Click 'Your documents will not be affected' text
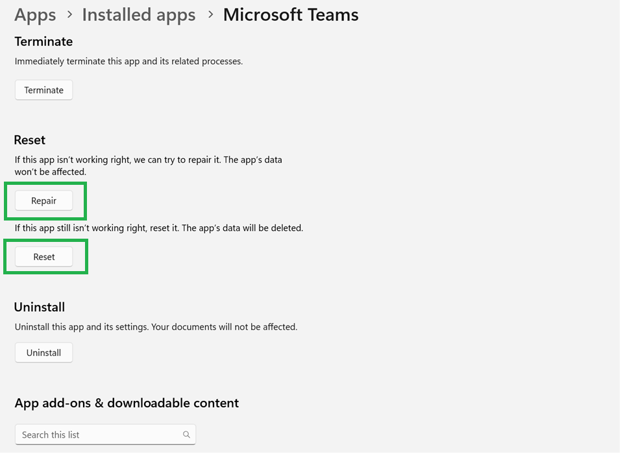 [x=225, y=328]
